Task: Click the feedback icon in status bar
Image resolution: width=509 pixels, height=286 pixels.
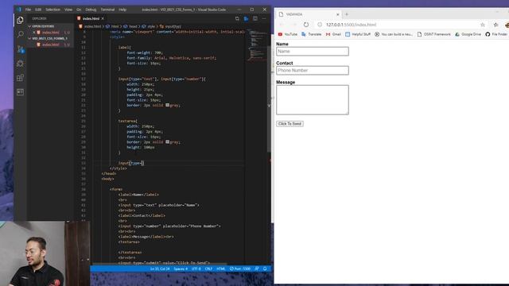Action: tap(257, 269)
